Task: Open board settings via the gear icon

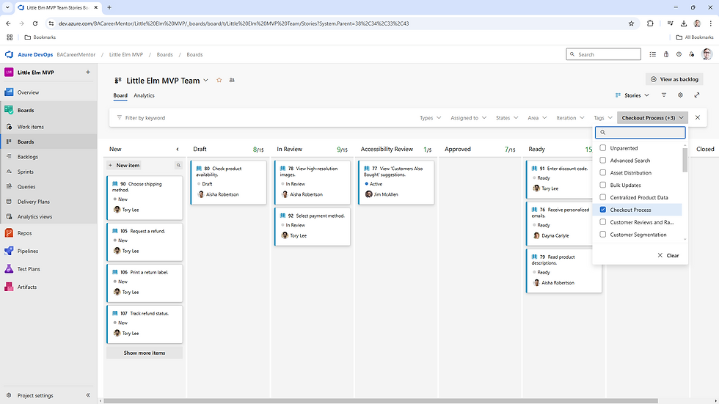Action: point(681,95)
